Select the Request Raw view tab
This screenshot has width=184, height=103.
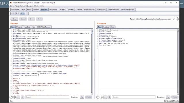point(13,27)
